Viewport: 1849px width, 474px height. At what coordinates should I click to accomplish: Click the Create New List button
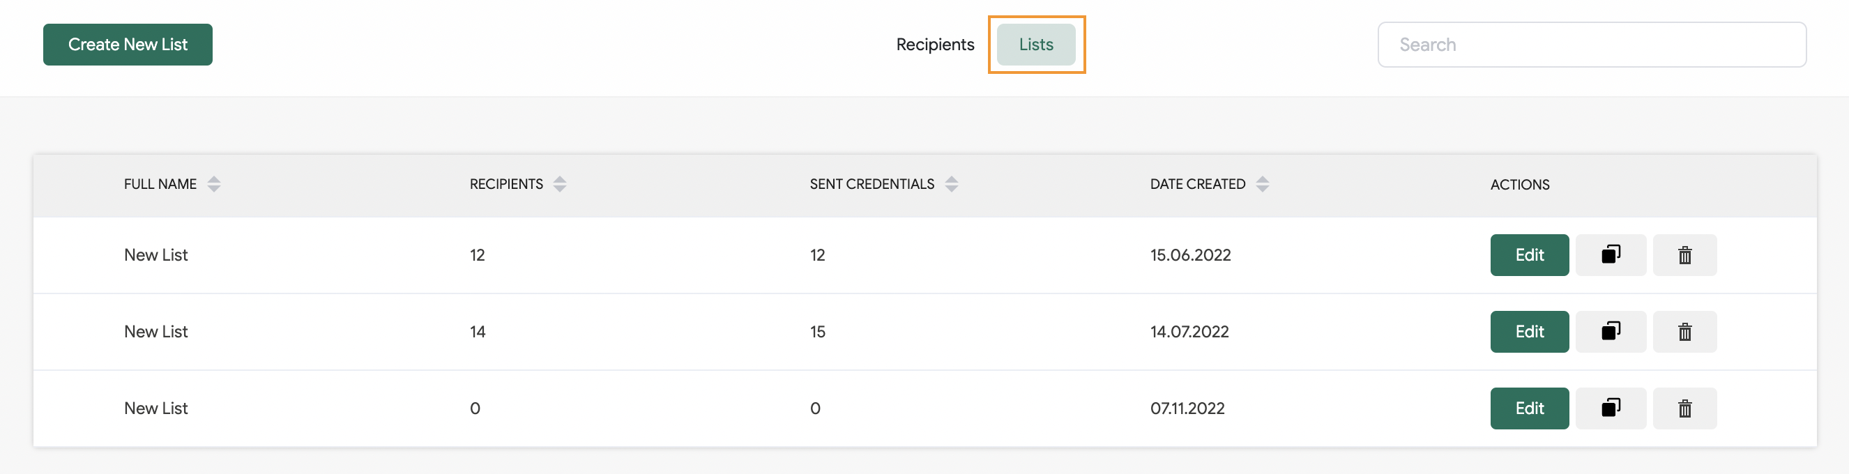(x=128, y=45)
